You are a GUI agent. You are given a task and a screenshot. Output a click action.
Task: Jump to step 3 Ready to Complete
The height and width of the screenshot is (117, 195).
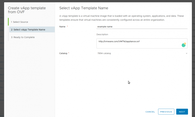pos(23,37)
